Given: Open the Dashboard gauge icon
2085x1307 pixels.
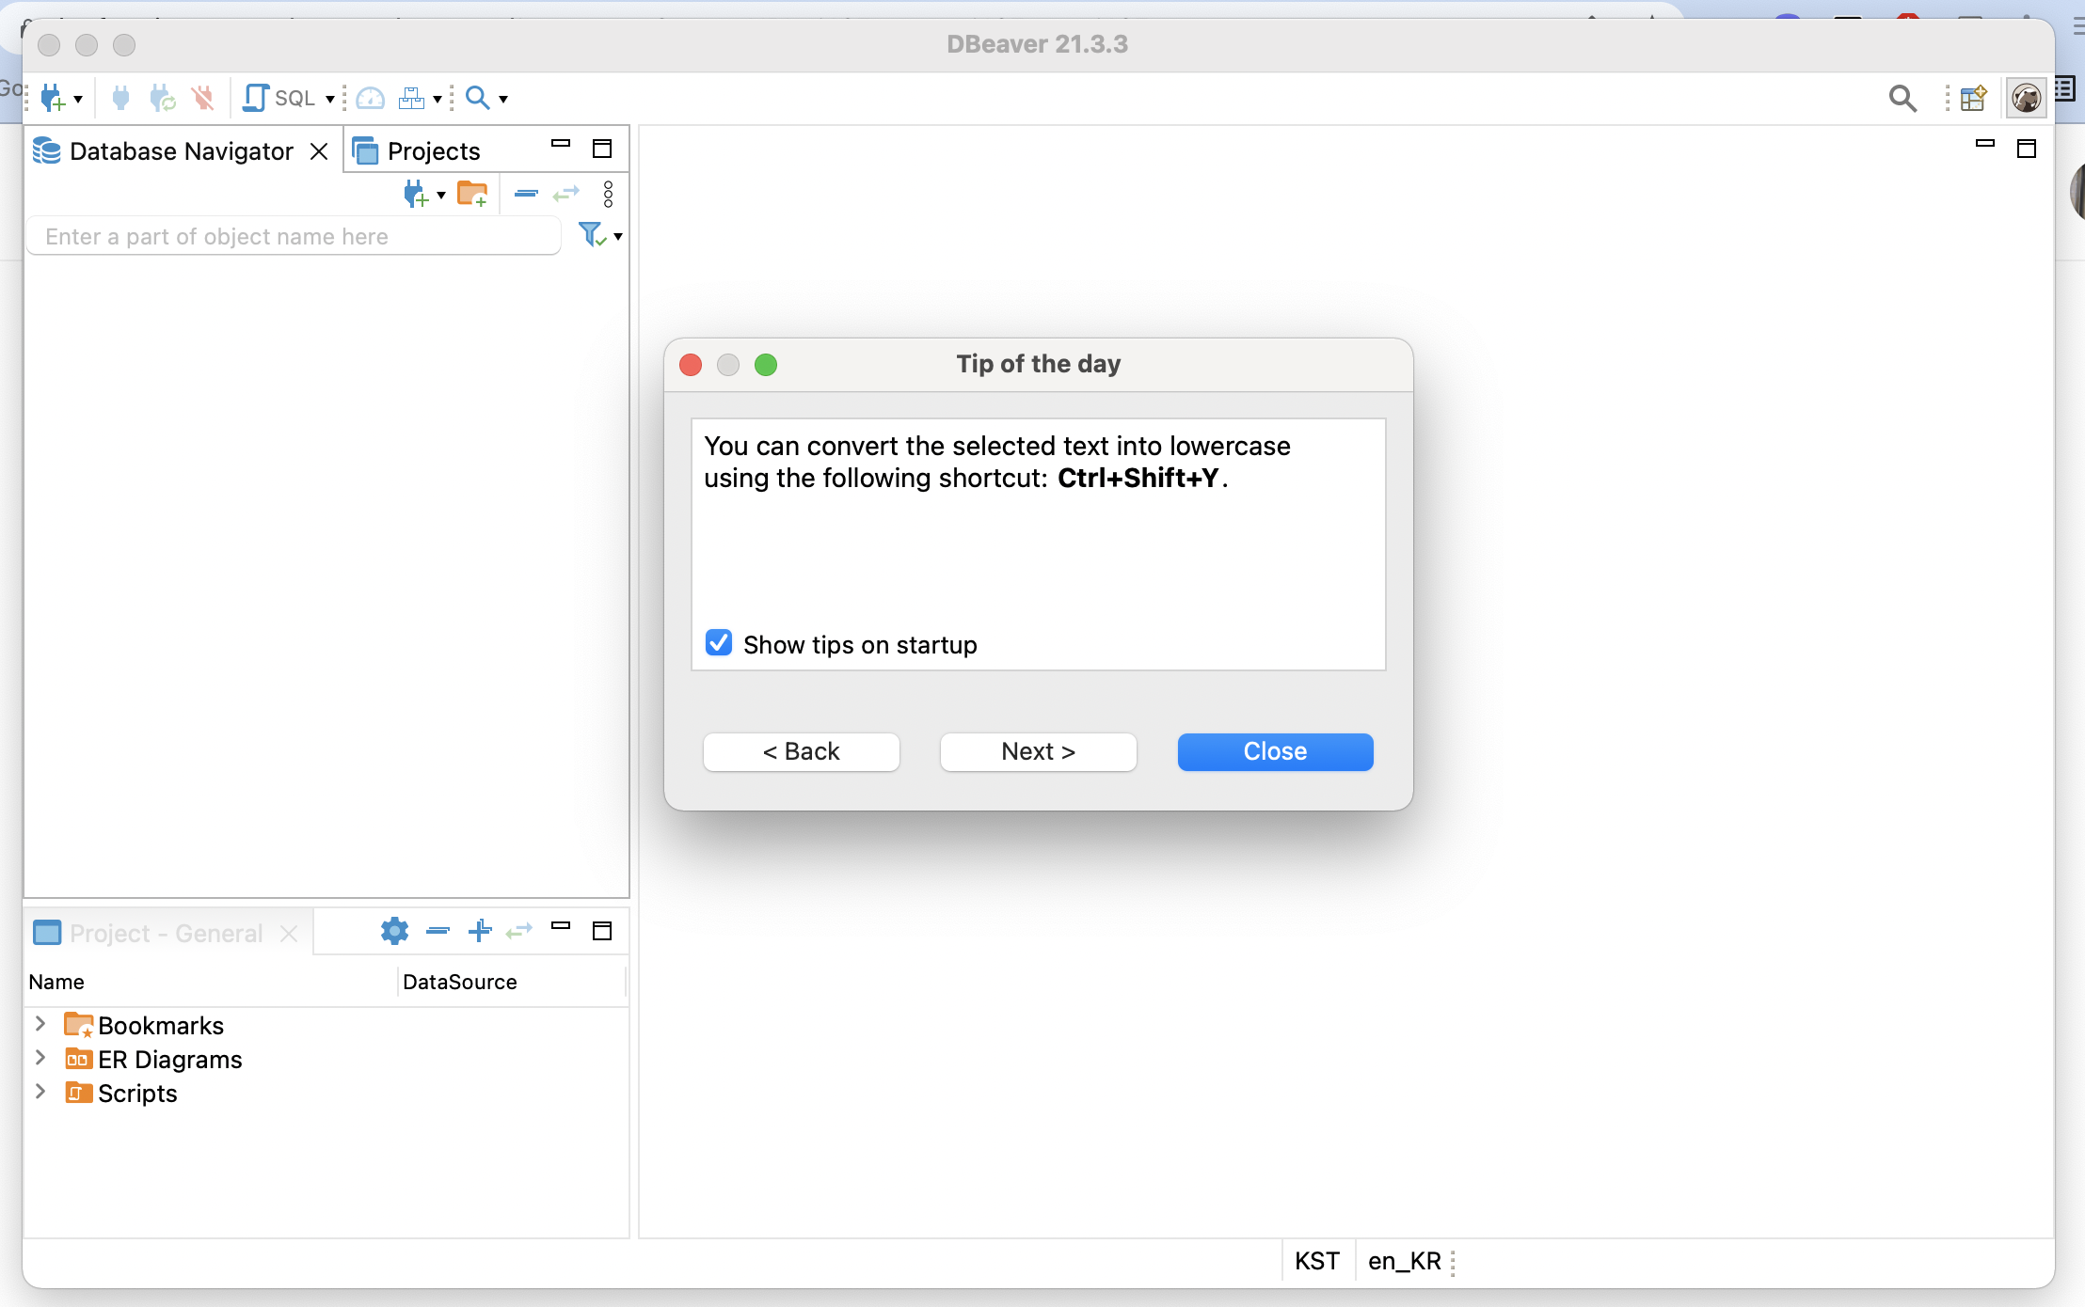Looking at the screenshot, I should [371, 98].
